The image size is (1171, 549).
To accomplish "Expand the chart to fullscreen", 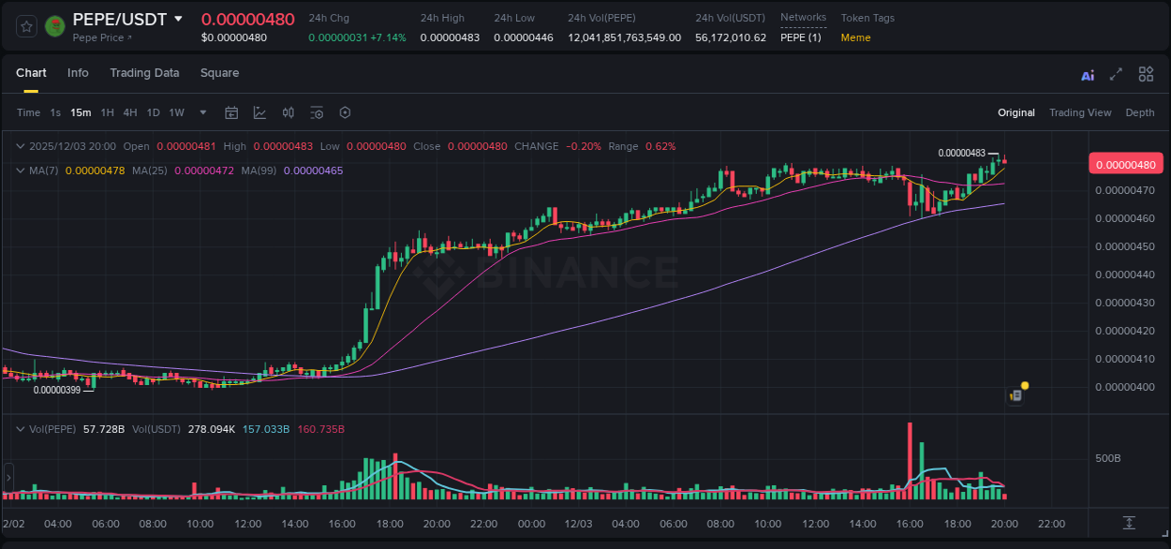I will 1117,73.
